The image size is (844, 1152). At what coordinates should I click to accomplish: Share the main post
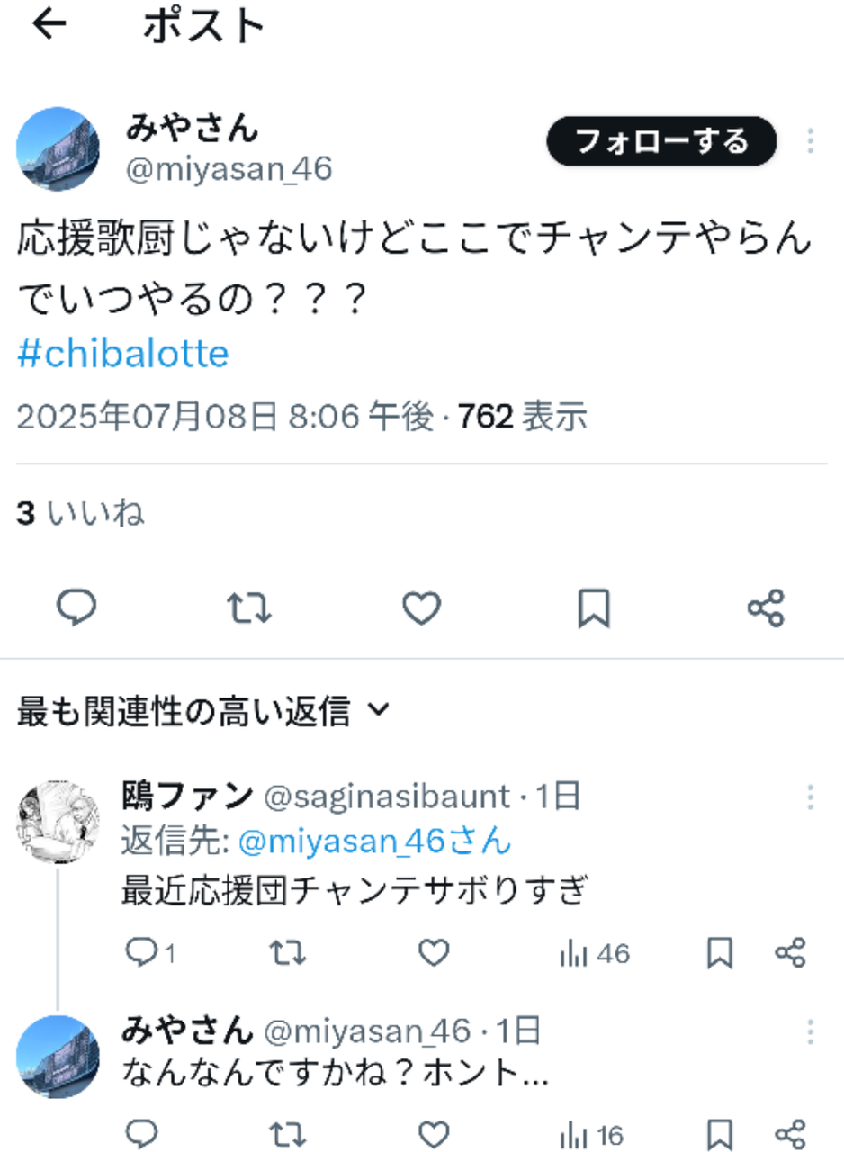(766, 609)
